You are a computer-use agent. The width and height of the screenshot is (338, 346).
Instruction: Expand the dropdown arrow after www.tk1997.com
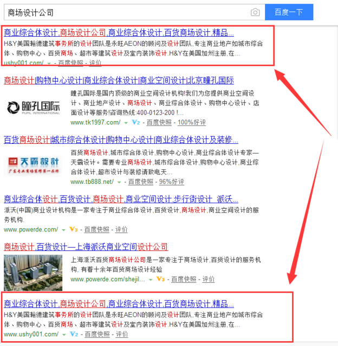coord(126,123)
